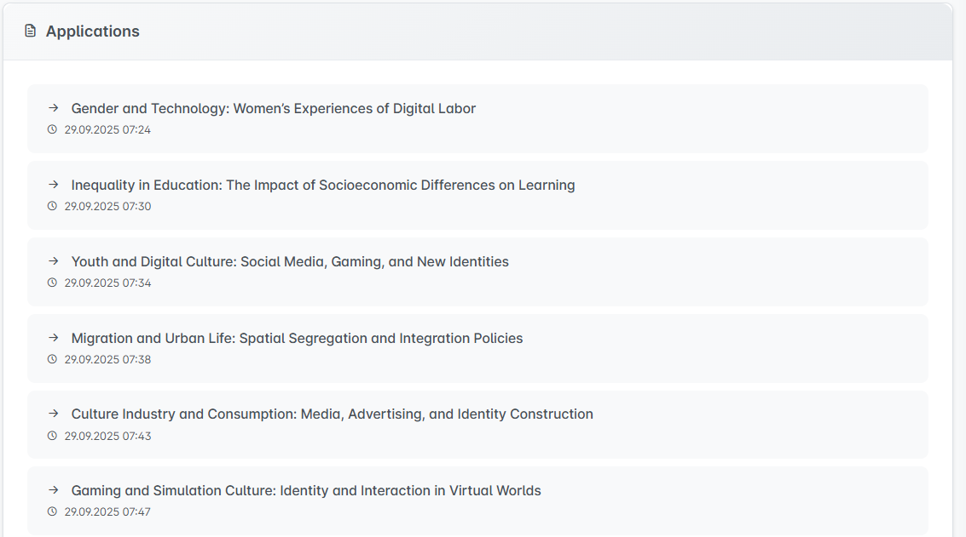Click arrow icon beside Migration and Urban Life
Viewport: 966px width, 537px height.
pos(53,338)
